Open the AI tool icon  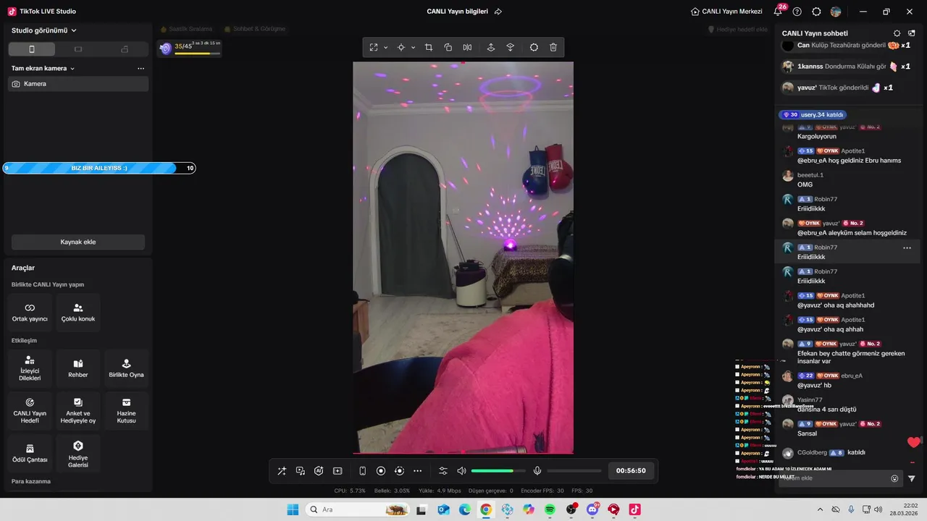[x=319, y=471]
